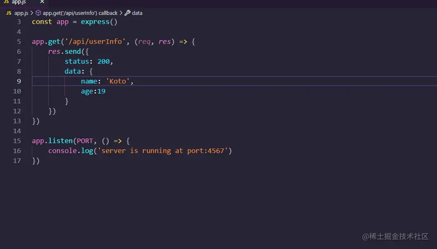Screen dimensions: 437x249
Task: Click line number 9 in gutter
Action: (19, 81)
